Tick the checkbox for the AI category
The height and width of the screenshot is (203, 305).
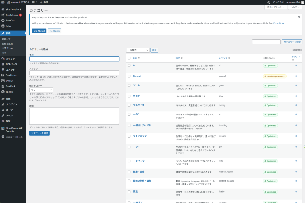tap(129, 65)
